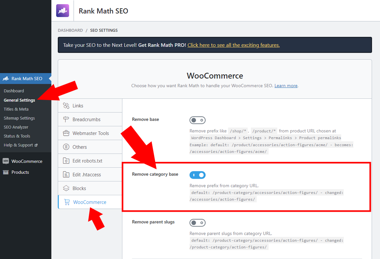Viewport: 380px width, 259px height.
Task: Click the Blocks layers icon
Action: (x=66, y=188)
